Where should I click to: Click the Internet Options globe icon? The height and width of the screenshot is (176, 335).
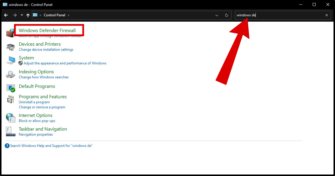[10, 118]
